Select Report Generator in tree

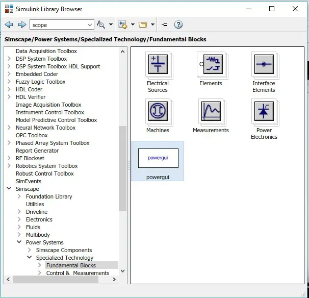click(37, 151)
